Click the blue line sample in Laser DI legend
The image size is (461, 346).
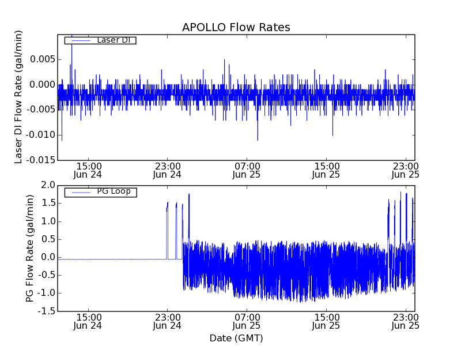79,40
